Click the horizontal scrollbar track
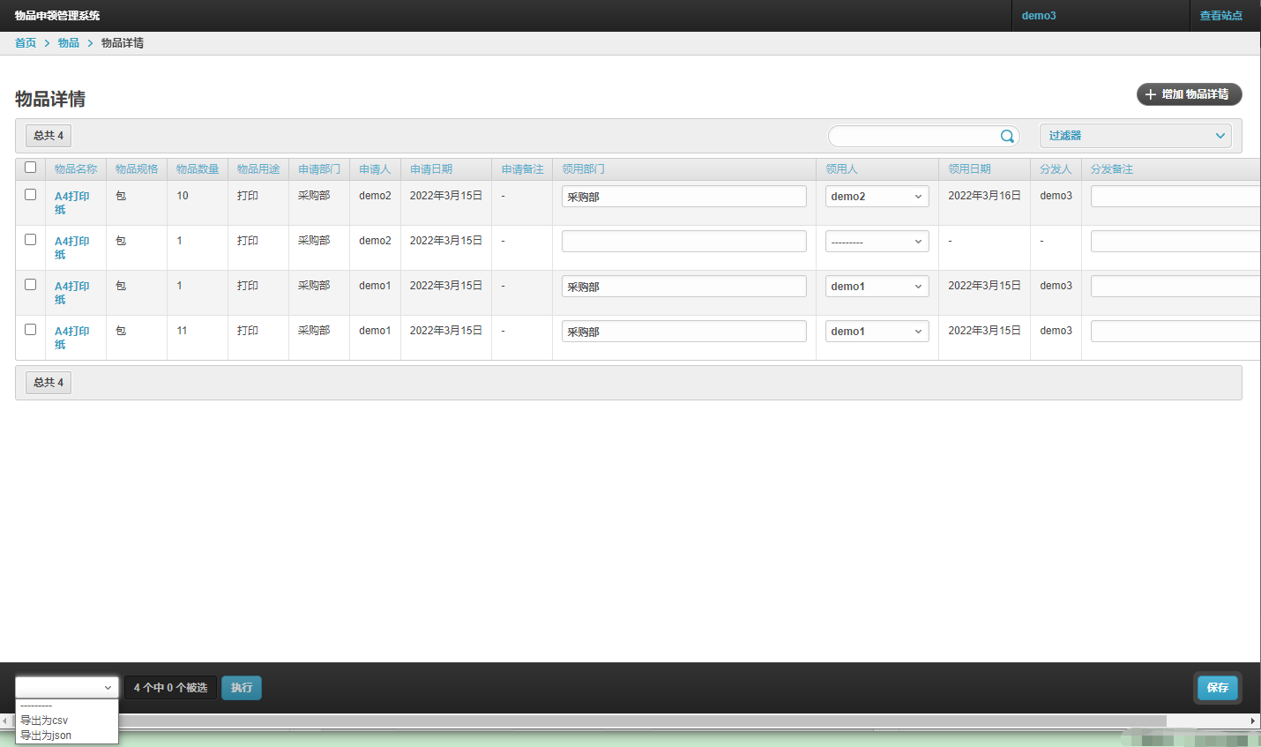1261x747 pixels. (1206, 721)
